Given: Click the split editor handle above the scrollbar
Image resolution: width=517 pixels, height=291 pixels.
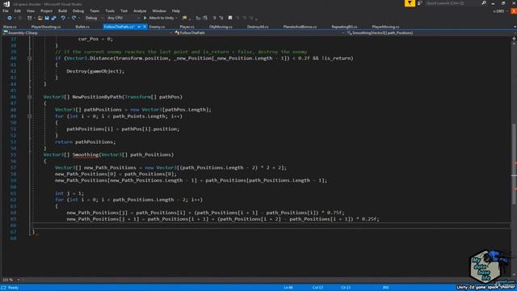Looking at the screenshot, I should pyautogui.click(x=514, y=39).
